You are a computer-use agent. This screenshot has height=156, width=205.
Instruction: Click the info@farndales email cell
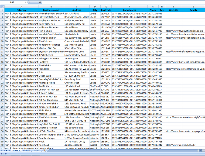click(193, 69)
